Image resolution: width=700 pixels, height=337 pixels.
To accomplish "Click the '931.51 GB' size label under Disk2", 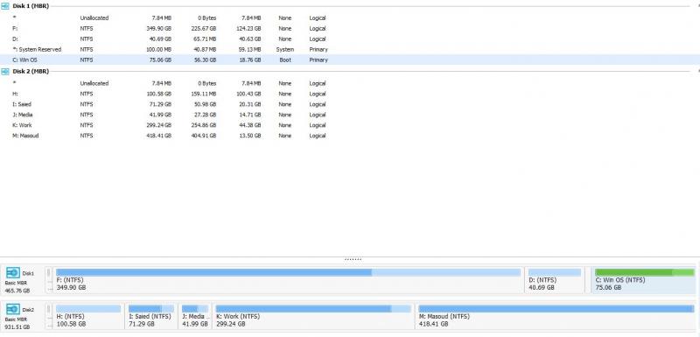I will click(17, 326).
